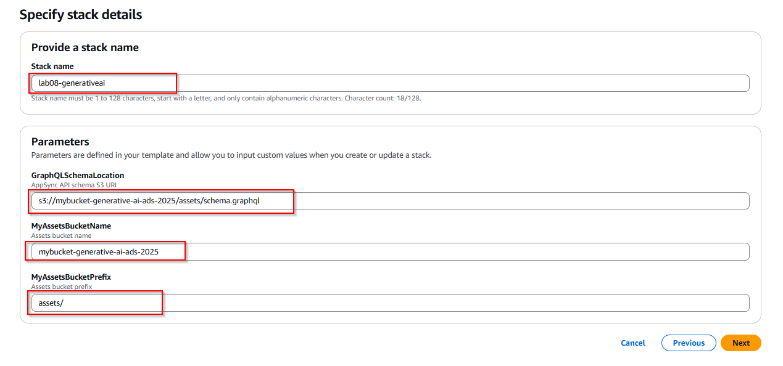
Task: Click into the MyAssetsBucketPrefix field
Action: pyautogui.click(x=390, y=303)
